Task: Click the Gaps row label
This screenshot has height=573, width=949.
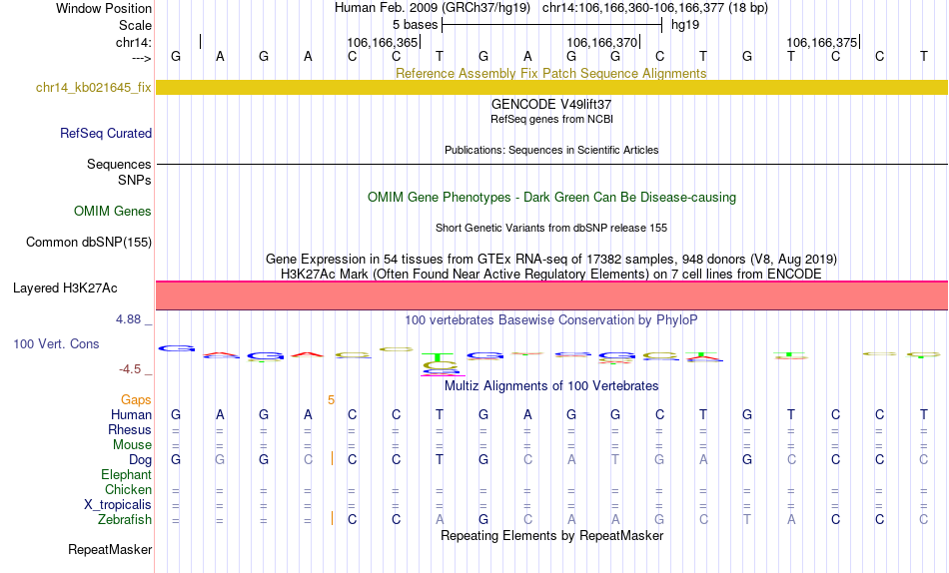Action: [136, 399]
